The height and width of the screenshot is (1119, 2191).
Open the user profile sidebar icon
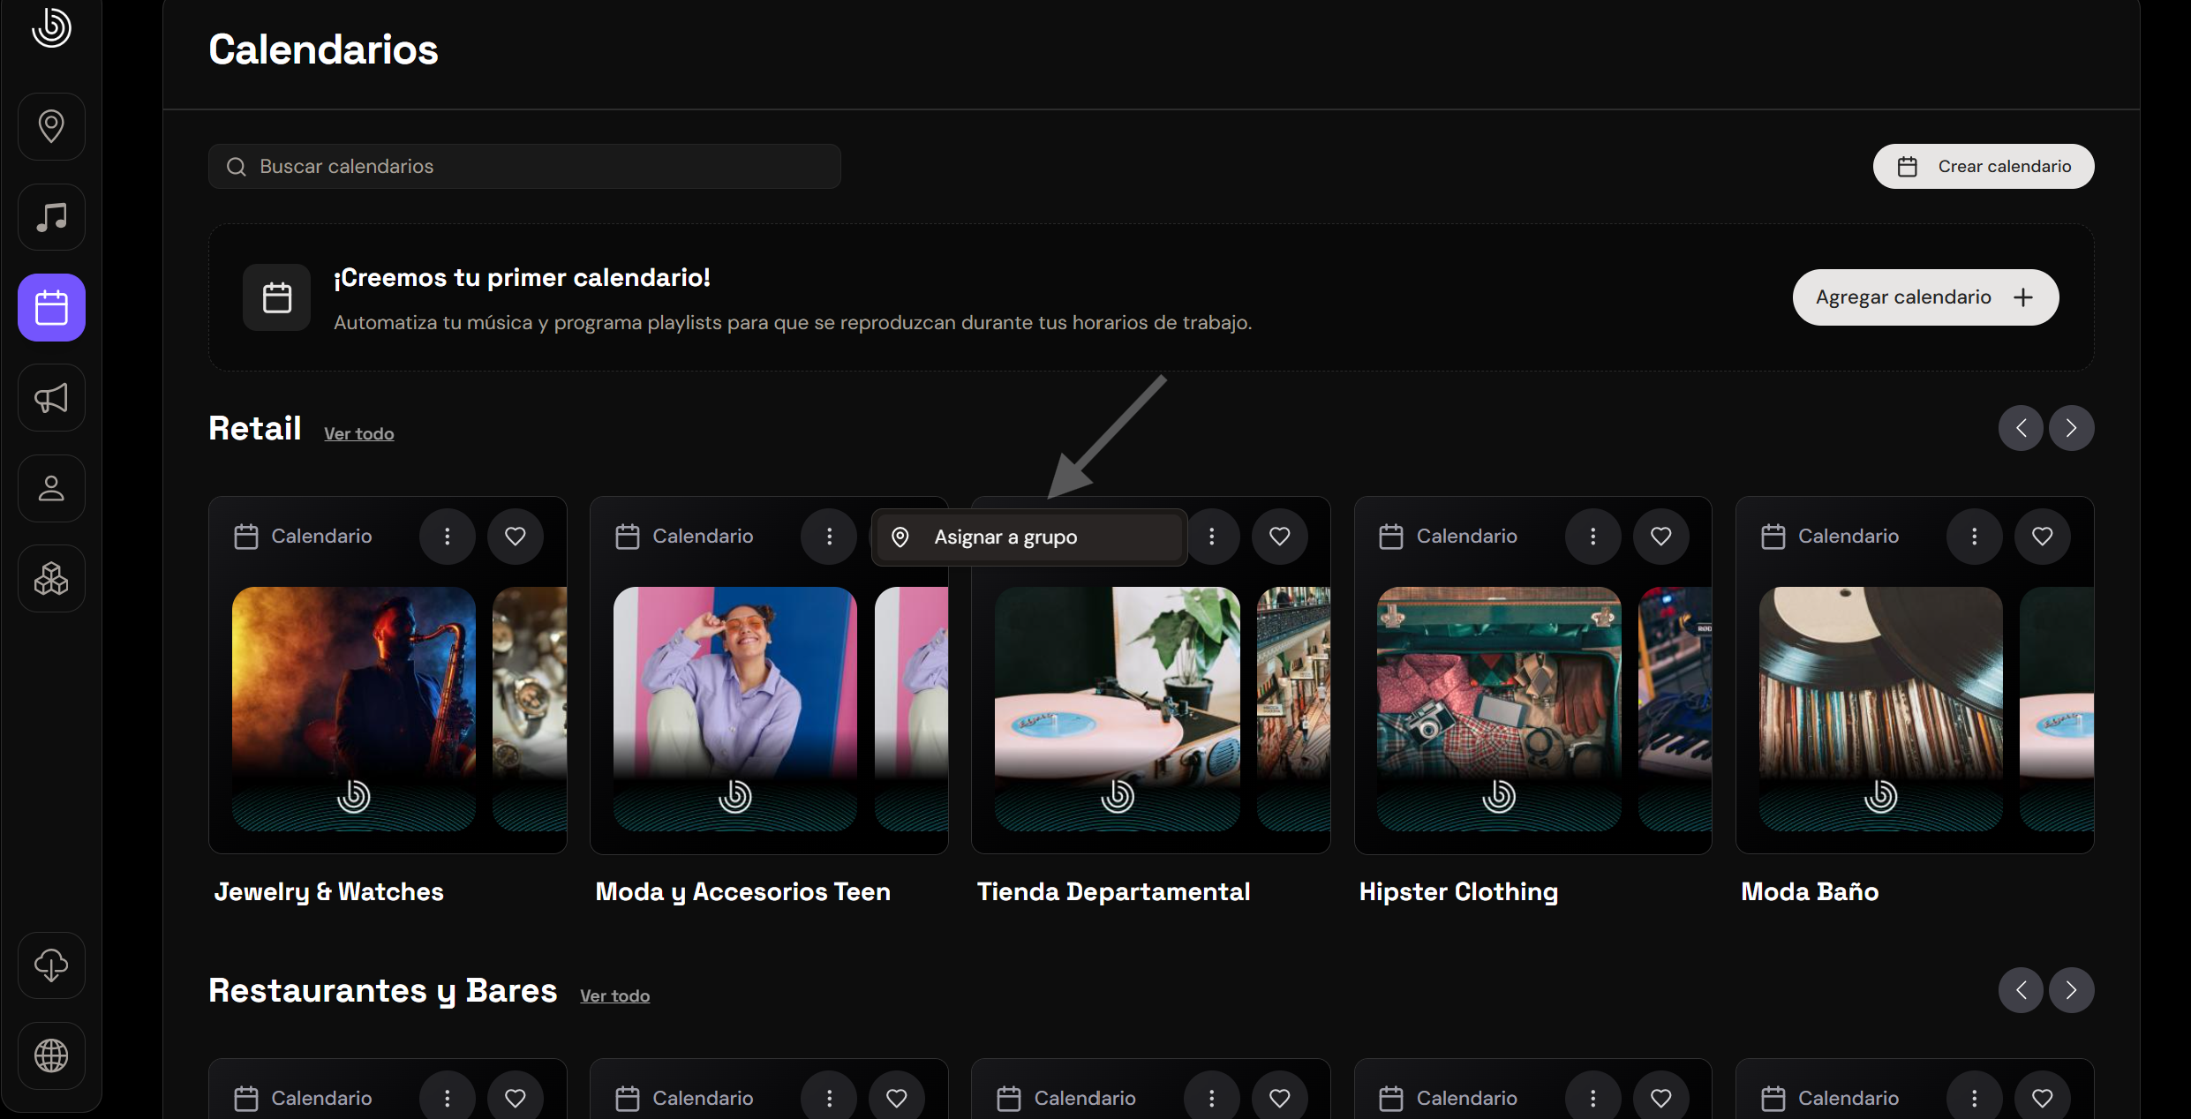coord(51,489)
